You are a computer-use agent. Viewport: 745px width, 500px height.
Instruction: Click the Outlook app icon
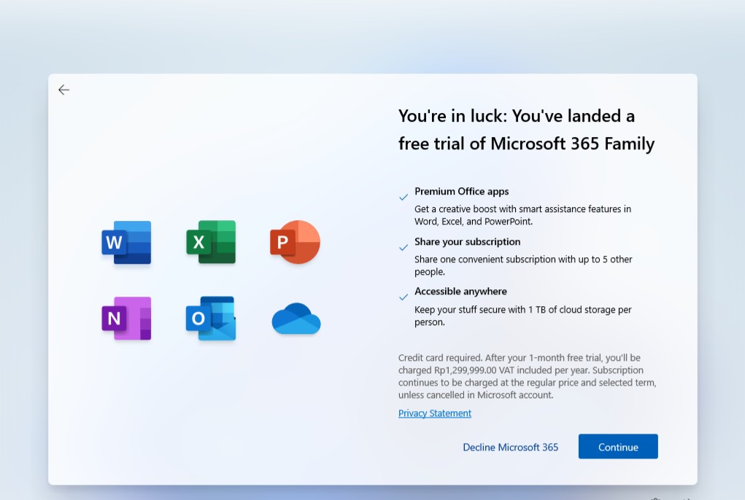tap(211, 319)
